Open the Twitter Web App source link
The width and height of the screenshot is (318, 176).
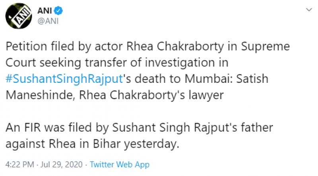pyautogui.click(x=119, y=164)
